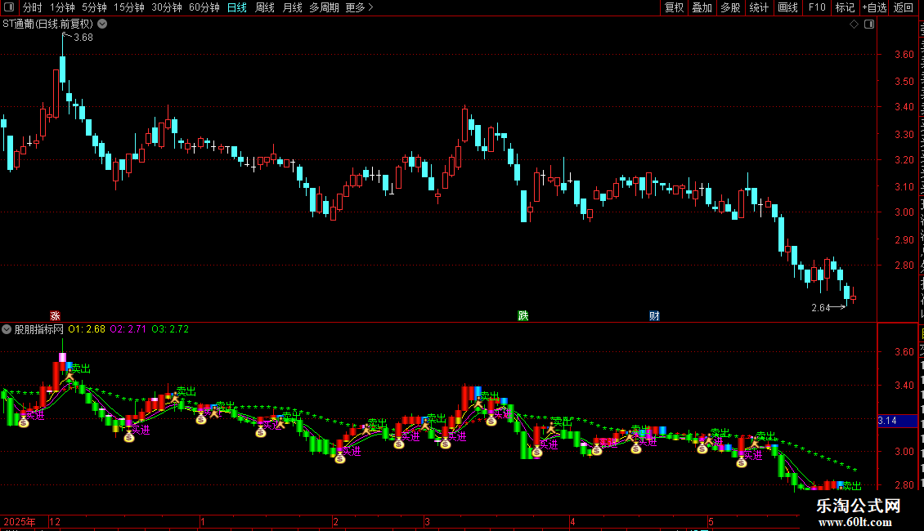Image resolution: width=924 pixels, height=531 pixels.
Task: Add stock with +自选 button
Action: (x=874, y=7)
